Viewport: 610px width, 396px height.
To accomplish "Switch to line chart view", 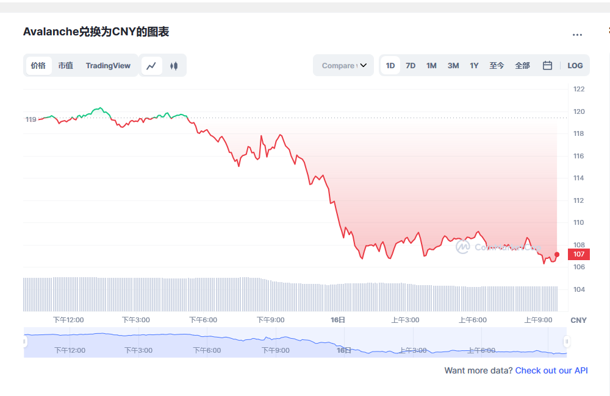I will (x=151, y=66).
